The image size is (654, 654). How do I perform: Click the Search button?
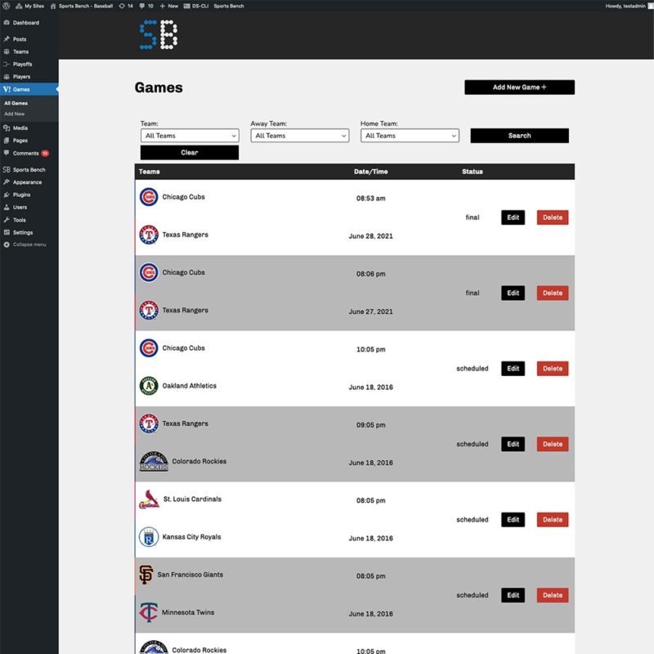coord(520,136)
